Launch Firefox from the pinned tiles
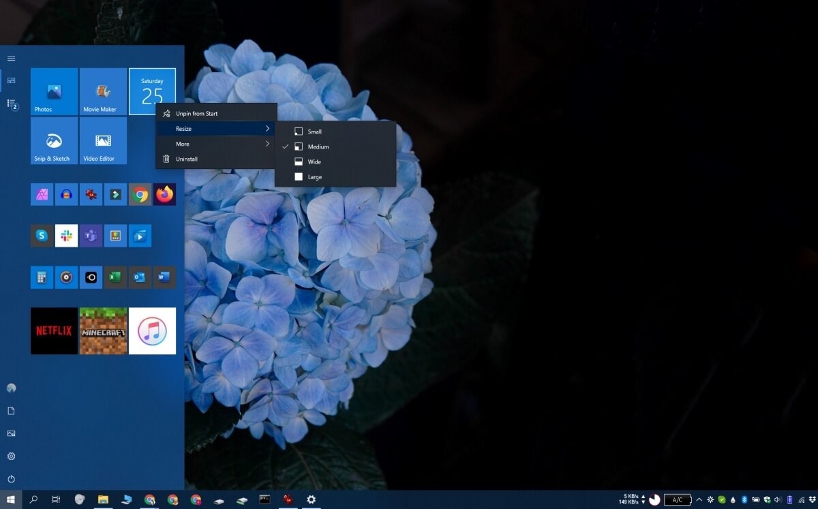The width and height of the screenshot is (818, 509). [164, 194]
